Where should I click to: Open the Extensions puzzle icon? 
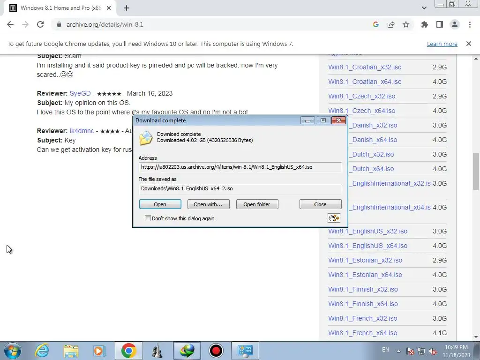[x=425, y=24]
